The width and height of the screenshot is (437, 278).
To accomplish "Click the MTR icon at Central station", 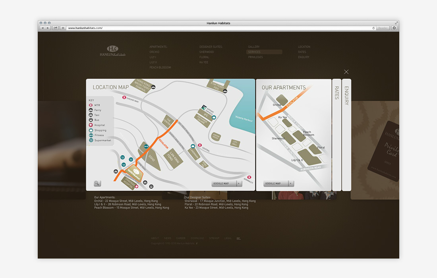I will [200, 145].
